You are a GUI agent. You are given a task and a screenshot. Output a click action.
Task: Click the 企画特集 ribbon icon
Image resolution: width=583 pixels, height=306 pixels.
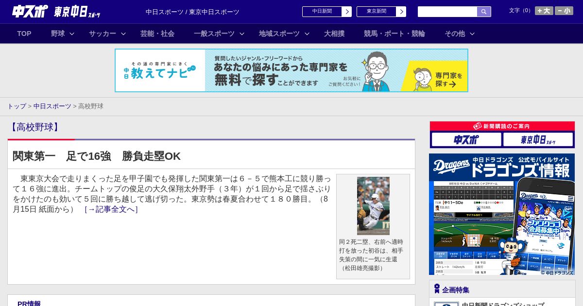(437, 289)
